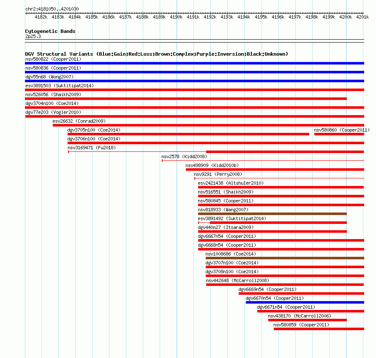Click the 4191k ruler position

click(193, 17)
